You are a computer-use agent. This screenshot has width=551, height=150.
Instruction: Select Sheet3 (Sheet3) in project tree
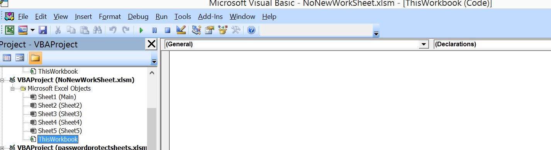tap(60, 114)
